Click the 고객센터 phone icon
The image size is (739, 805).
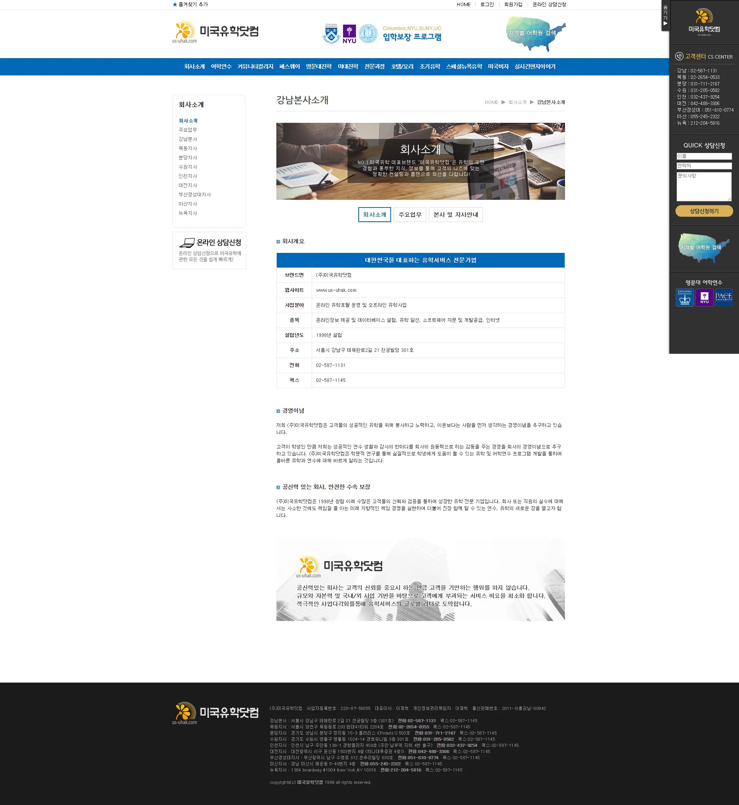tap(679, 56)
